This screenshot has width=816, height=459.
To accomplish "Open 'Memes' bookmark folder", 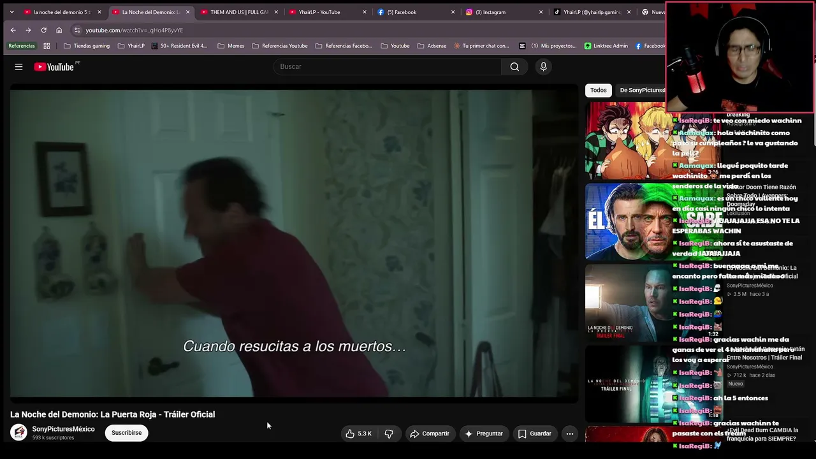I will pyautogui.click(x=231, y=46).
